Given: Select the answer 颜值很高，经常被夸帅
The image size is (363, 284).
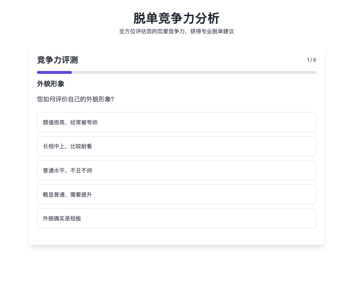Looking at the screenshot, I should tap(176, 122).
